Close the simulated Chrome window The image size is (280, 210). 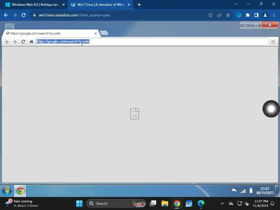click(x=270, y=25)
